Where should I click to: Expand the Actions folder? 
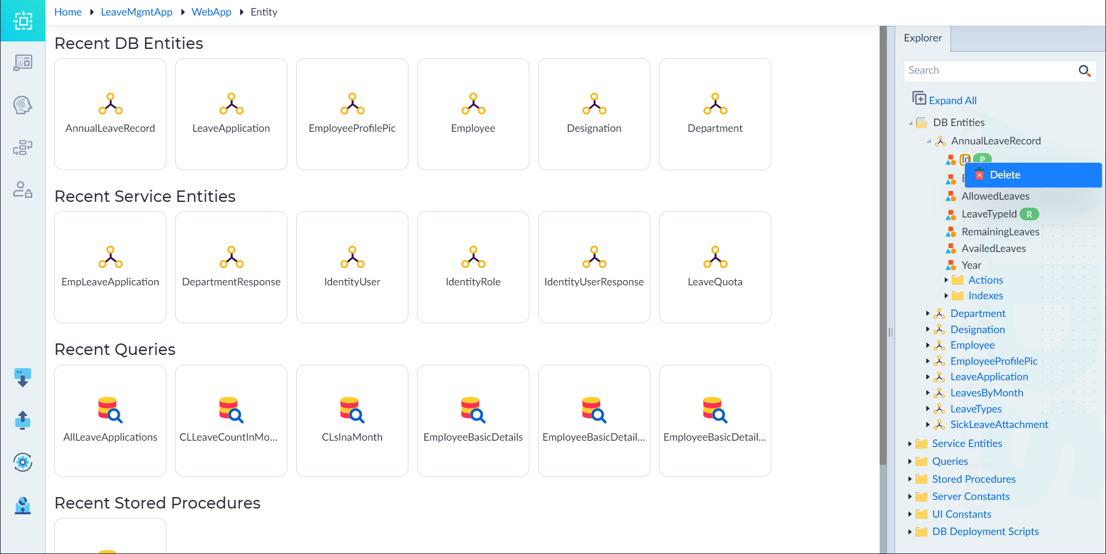click(x=946, y=280)
